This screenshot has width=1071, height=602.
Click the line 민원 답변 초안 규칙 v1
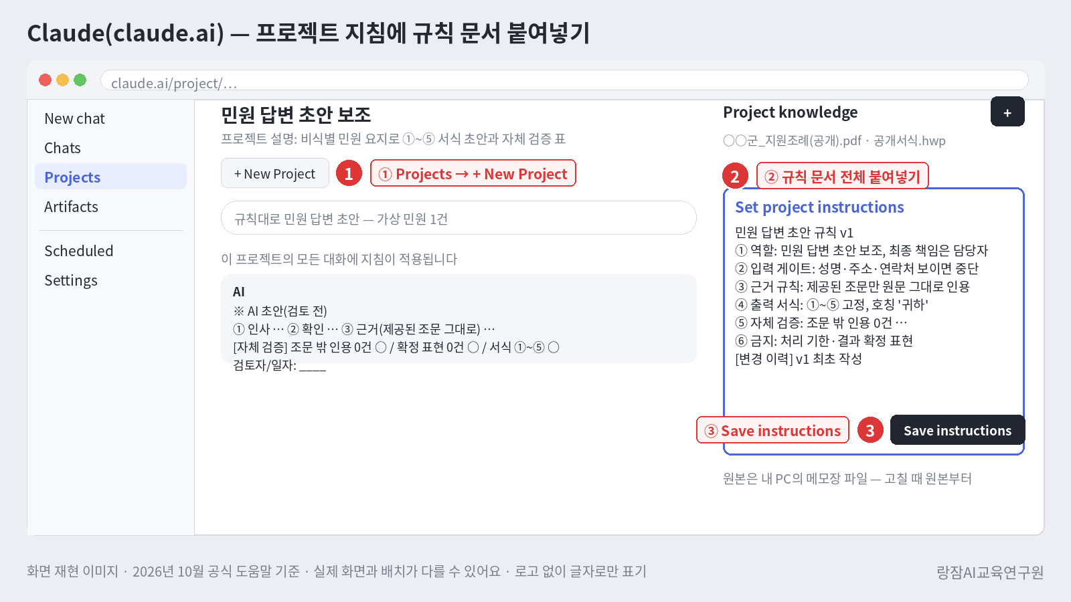click(x=794, y=232)
